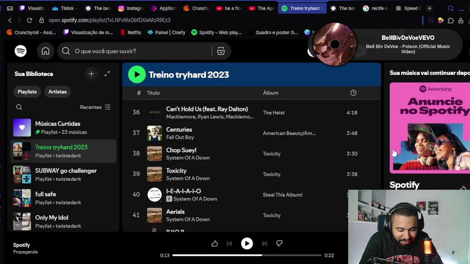Image resolution: width=470 pixels, height=264 pixels.
Task: Open Painel | Cinefy bookmark
Action: click(x=166, y=32)
